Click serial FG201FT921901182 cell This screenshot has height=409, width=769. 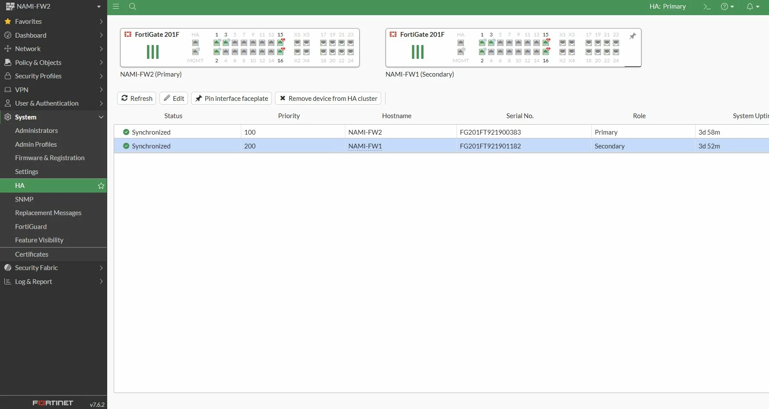pos(524,146)
